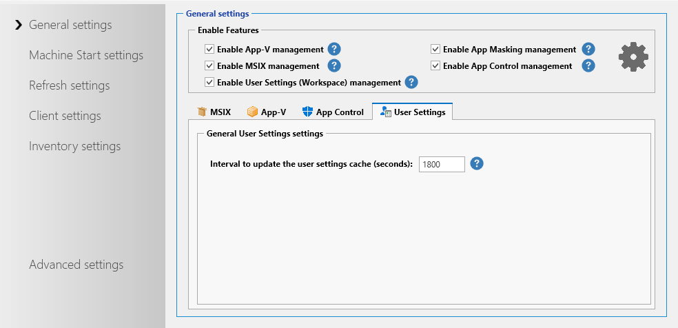Click 'General User Settings settings' group title
The height and width of the screenshot is (328, 678).
[265, 134]
